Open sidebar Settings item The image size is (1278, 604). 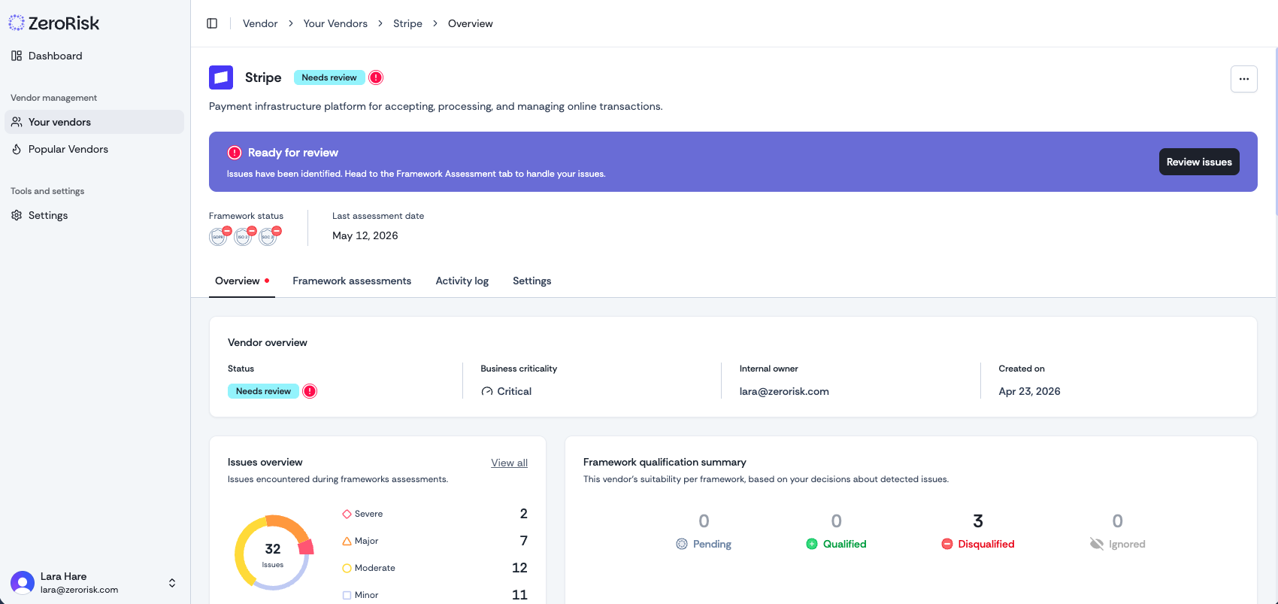point(94,215)
